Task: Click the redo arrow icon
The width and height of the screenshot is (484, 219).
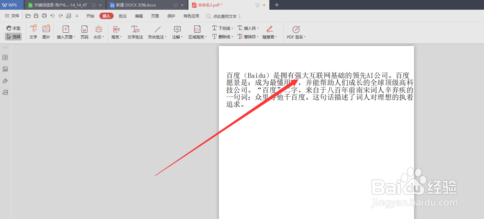Action: click(61, 16)
